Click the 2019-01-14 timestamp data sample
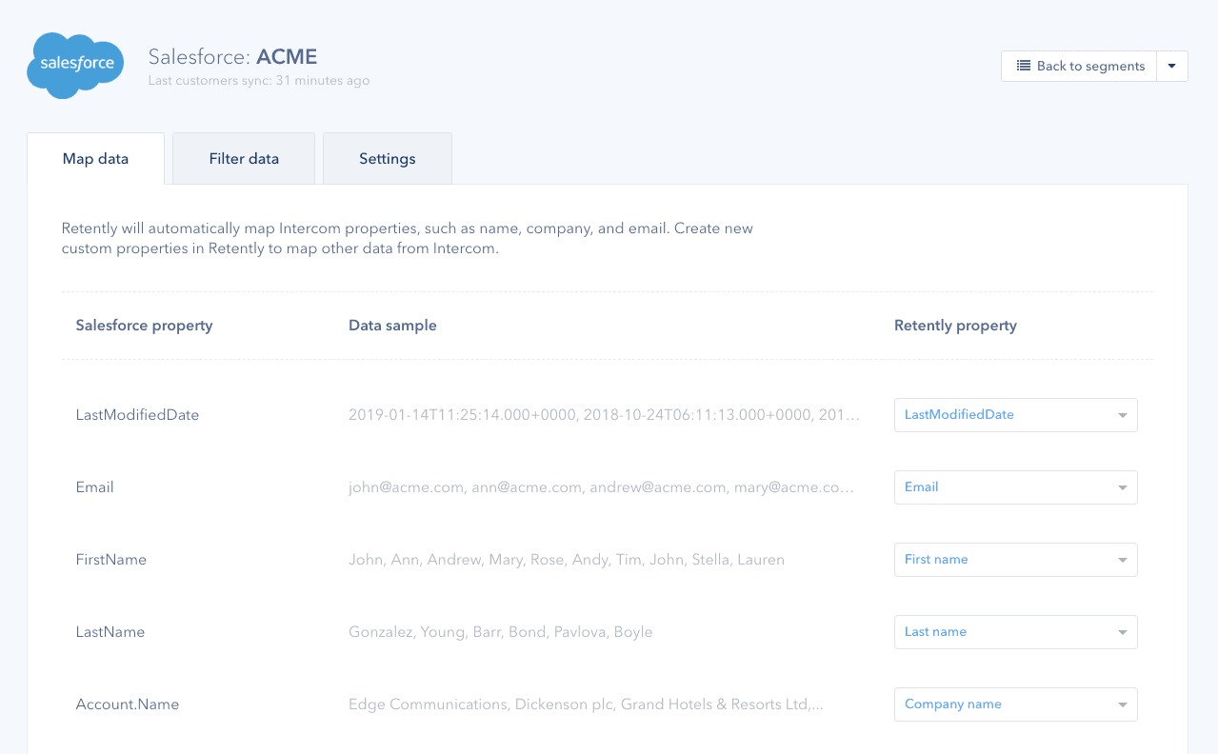The image size is (1218, 754). [x=605, y=415]
